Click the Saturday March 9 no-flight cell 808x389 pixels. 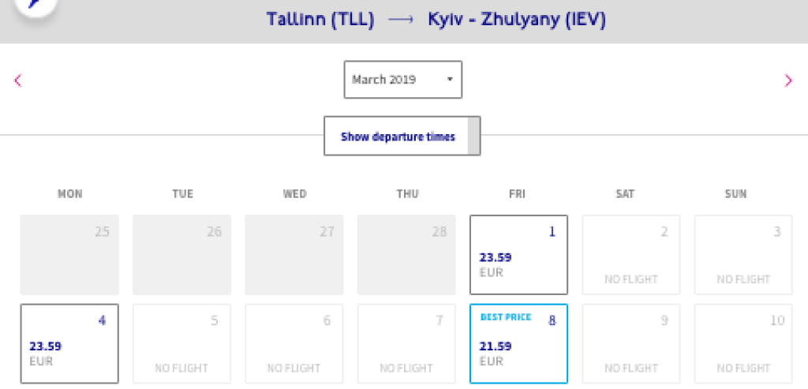click(x=630, y=344)
